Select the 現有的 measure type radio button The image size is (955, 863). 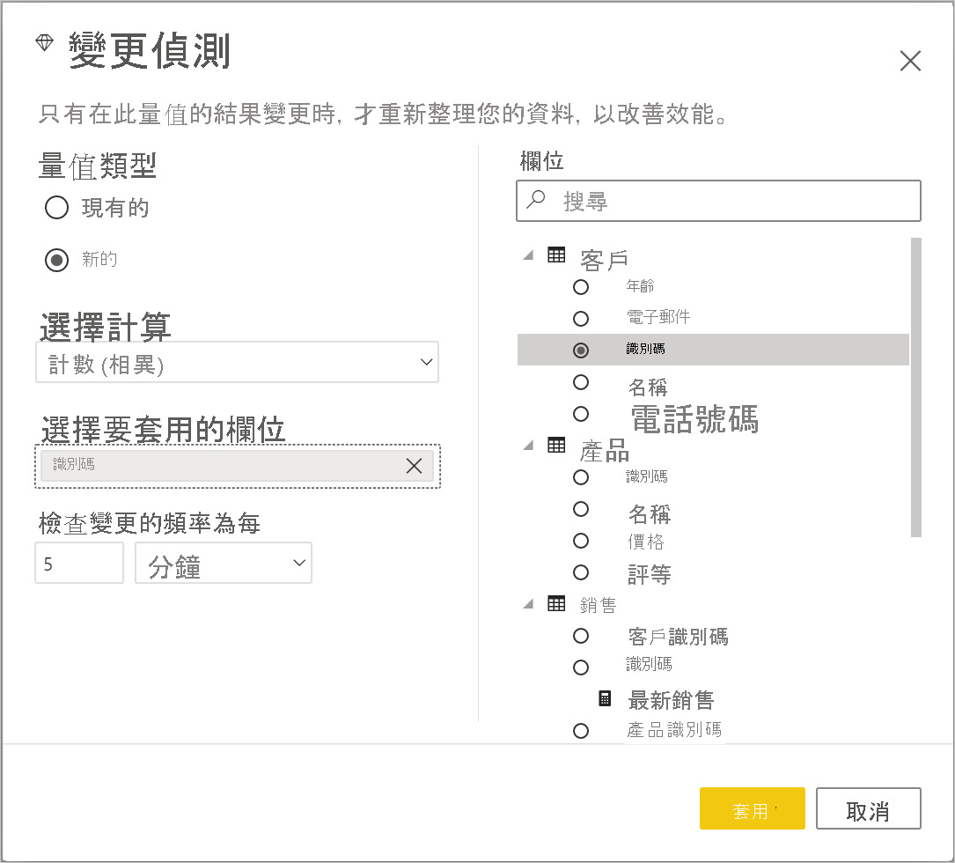click(x=56, y=207)
